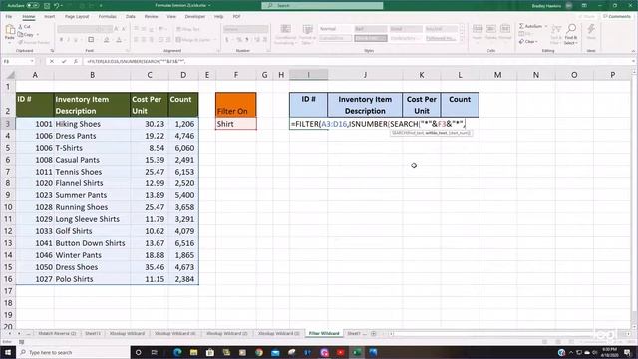Confirm formula with the checkmark button

point(64,61)
